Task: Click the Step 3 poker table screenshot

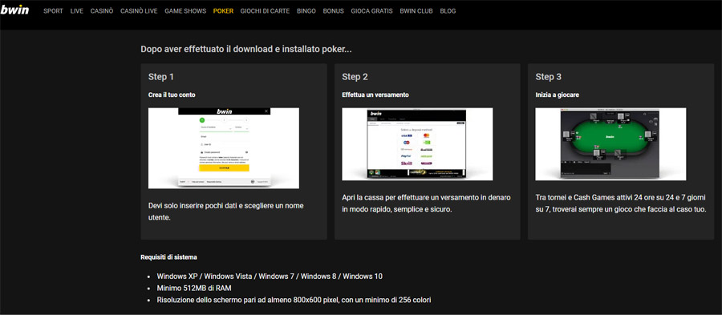Action: pyautogui.click(x=610, y=144)
